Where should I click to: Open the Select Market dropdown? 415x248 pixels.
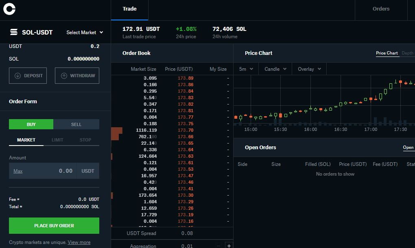click(x=85, y=33)
